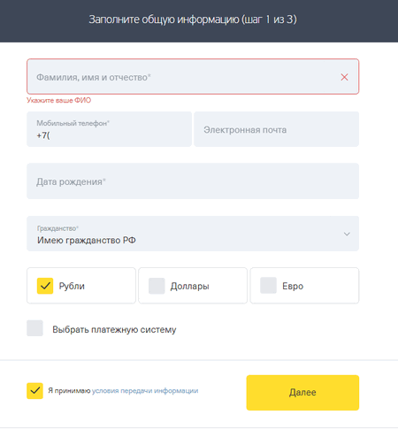Click the Выбрать платежную систему label
398x430 pixels.
(x=114, y=329)
